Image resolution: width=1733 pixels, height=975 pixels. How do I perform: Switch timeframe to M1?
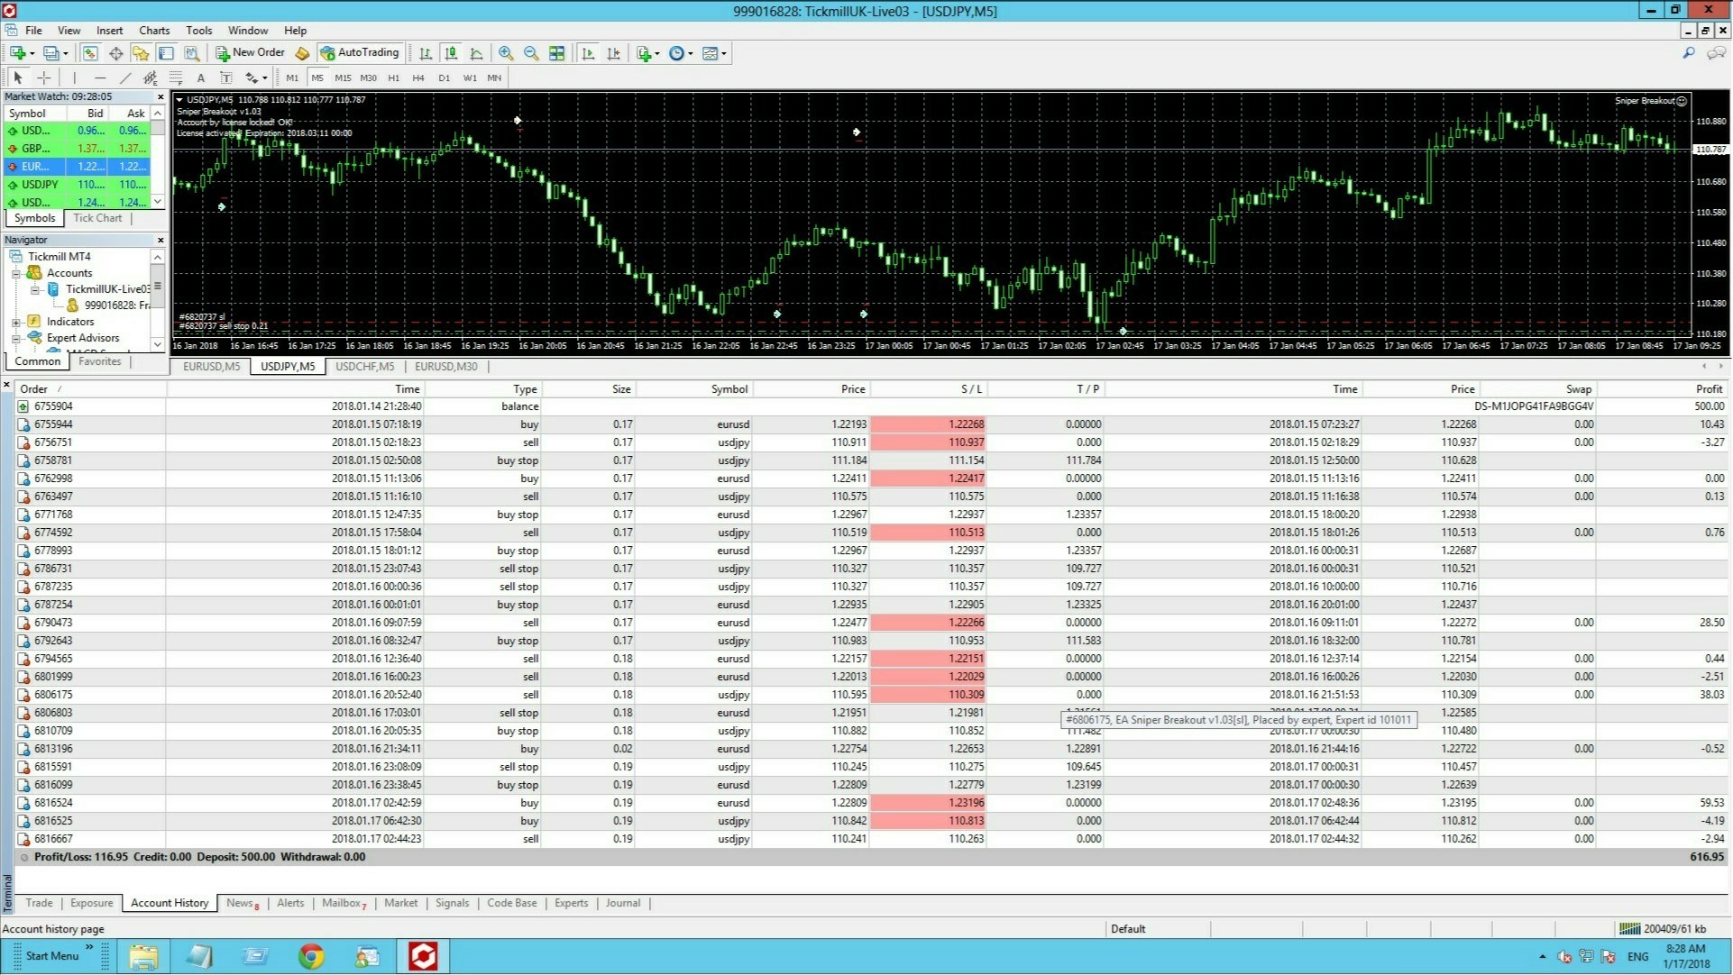292,78
